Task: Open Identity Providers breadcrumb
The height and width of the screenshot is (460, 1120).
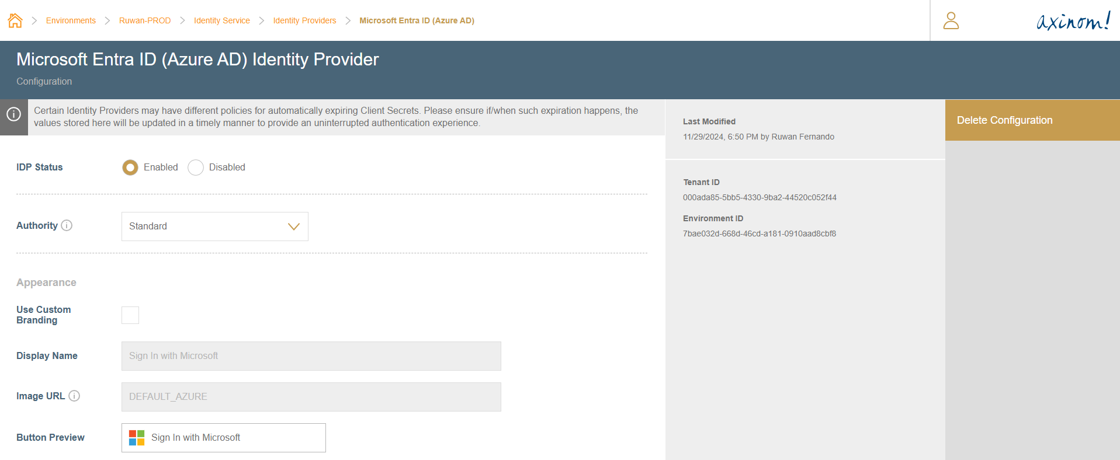Action: [304, 20]
